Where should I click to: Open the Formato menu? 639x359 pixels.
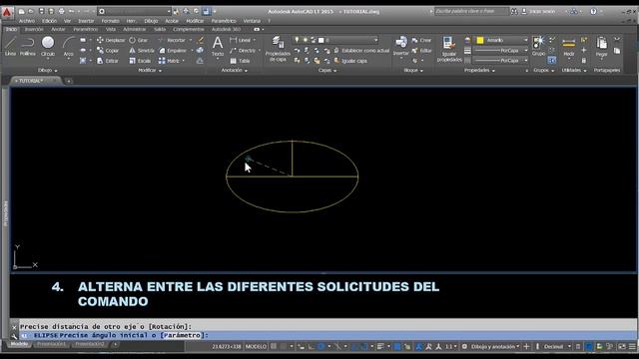click(110, 21)
